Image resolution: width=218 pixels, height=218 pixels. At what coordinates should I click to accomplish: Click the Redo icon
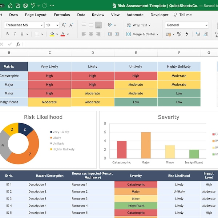44,5
